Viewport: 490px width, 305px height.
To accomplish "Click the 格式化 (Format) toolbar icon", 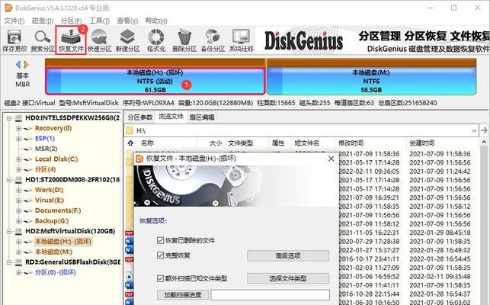I will tap(156, 40).
